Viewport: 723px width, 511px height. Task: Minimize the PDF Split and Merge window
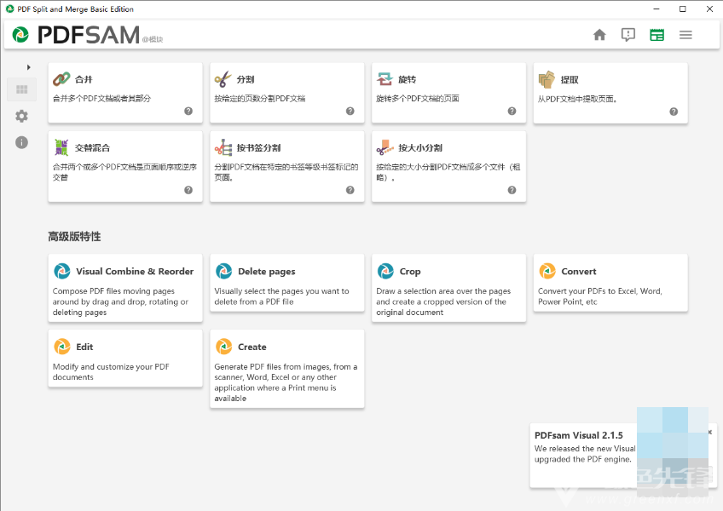point(656,9)
